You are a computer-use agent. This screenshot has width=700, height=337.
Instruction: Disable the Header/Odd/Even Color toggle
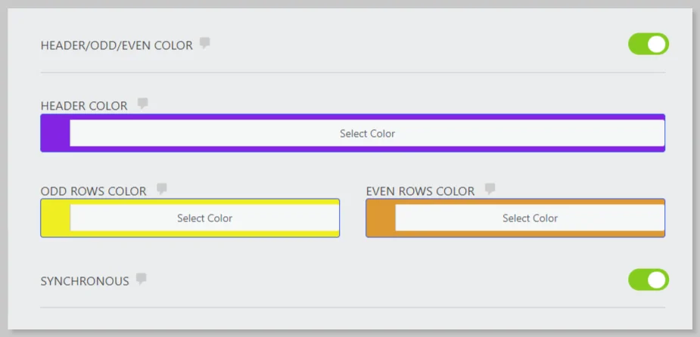(648, 45)
